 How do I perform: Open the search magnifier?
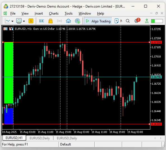[x=128, y=21]
